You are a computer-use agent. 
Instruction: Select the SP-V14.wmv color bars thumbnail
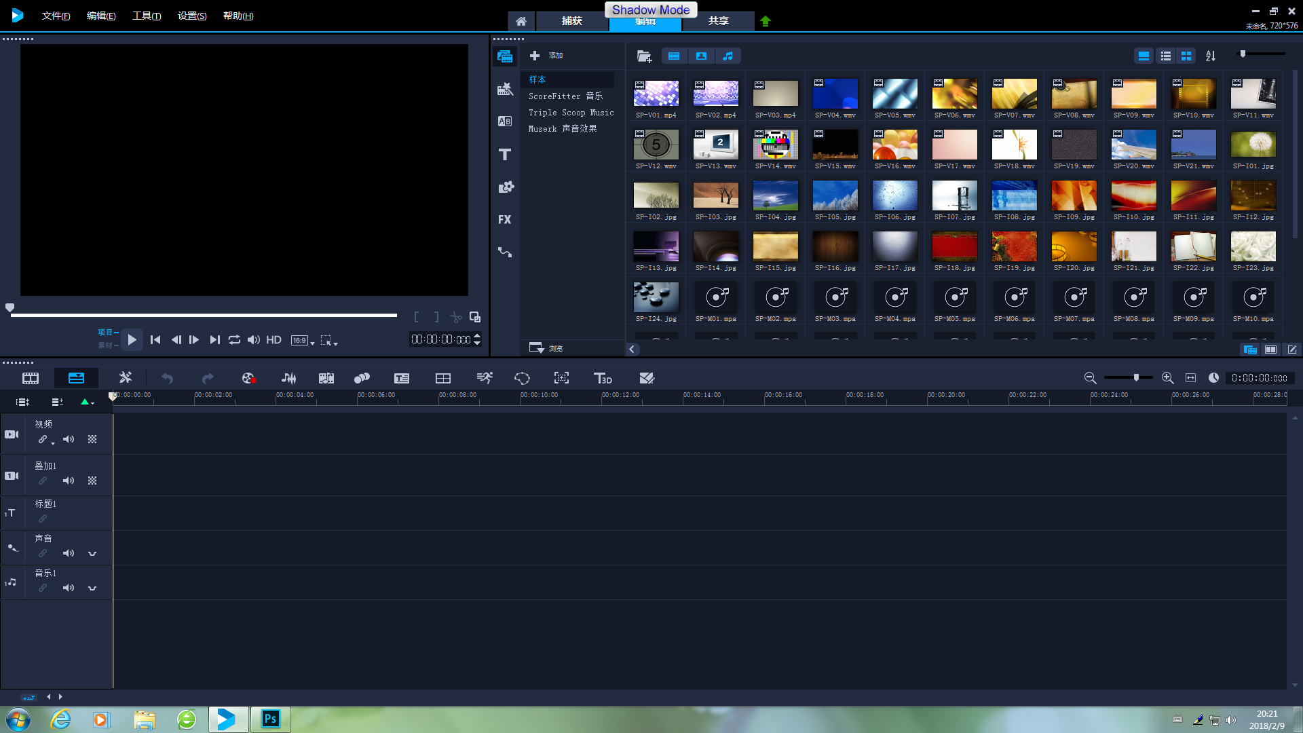click(776, 145)
